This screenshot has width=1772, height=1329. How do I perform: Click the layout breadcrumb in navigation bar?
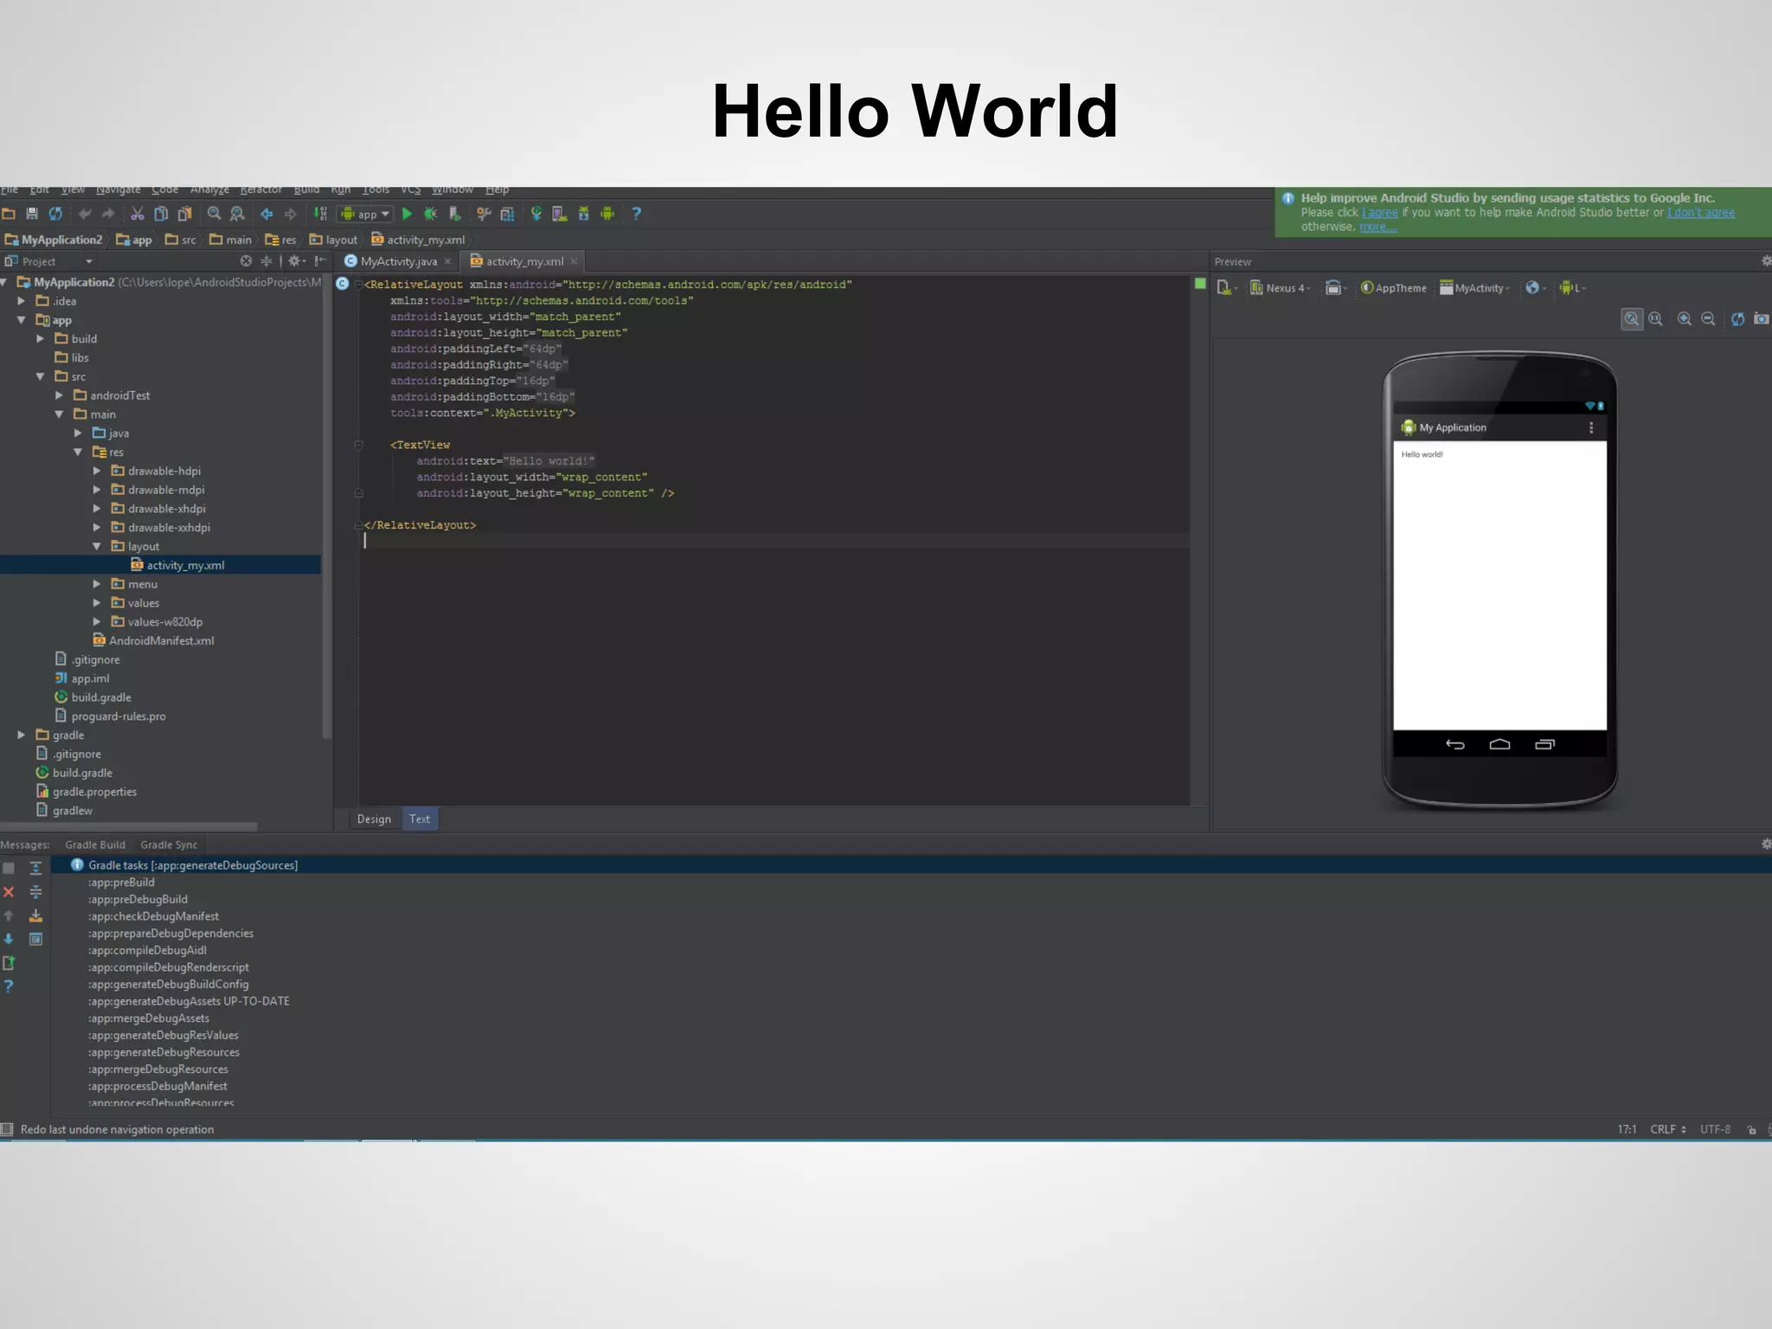click(333, 240)
